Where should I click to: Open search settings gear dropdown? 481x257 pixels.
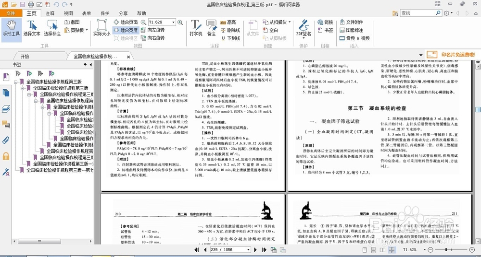tap(448, 13)
